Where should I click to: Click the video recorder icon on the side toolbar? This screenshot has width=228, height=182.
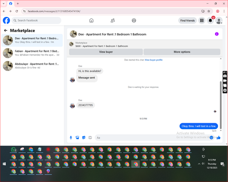point(225,81)
